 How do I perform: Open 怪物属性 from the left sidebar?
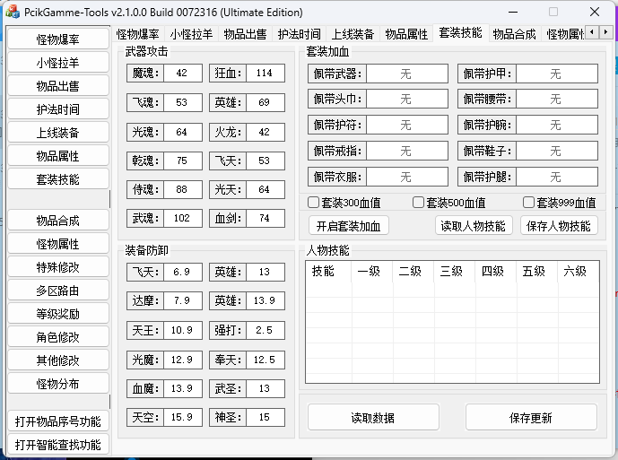[x=58, y=243]
